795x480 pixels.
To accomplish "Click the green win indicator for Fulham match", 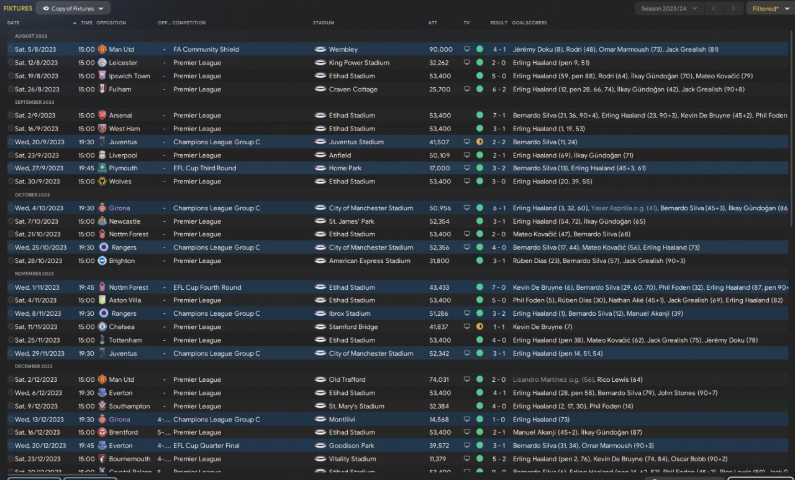I will coord(479,90).
